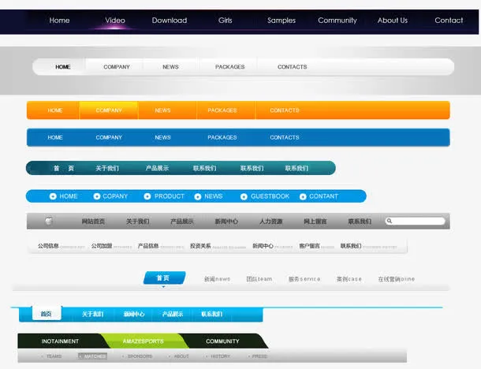Select COMPANY in the solid blue bar
The image size is (481, 369).
[x=109, y=137]
